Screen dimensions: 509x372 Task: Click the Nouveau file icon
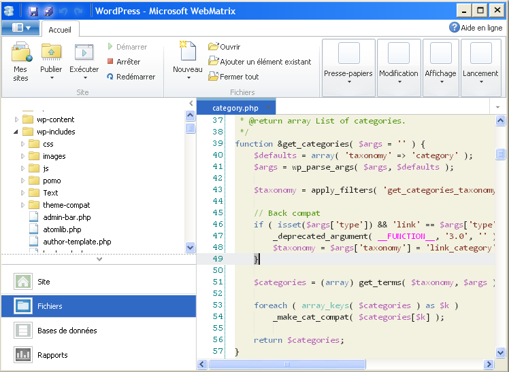click(x=187, y=52)
